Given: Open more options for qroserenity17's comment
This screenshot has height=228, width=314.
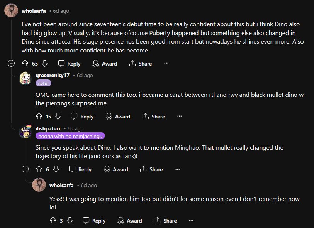Looking at the screenshot, I should 180,117.
